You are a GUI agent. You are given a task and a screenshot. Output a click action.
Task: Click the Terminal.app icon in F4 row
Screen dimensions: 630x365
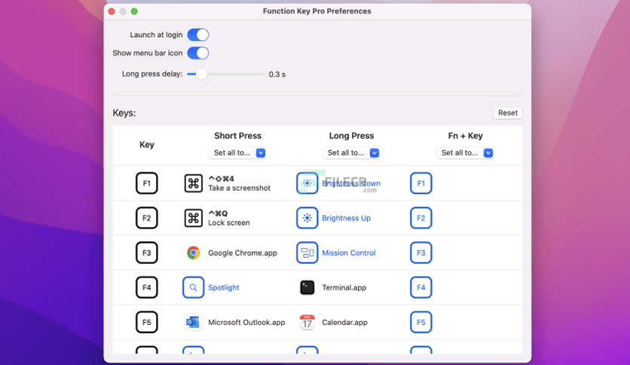coord(307,287)
